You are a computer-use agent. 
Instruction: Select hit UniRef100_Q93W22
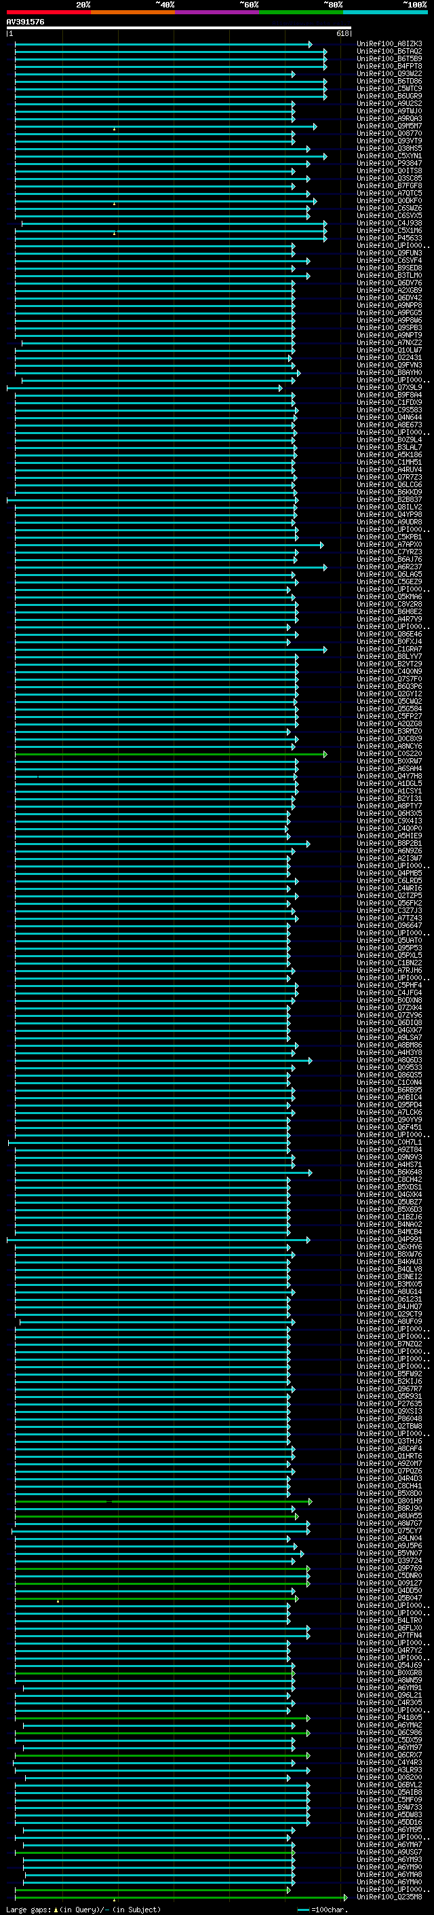tap(389, 73)
